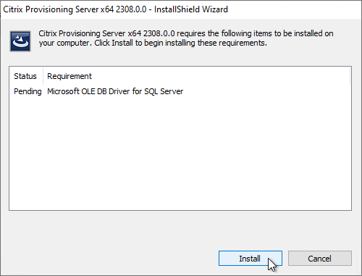
Task: Click the bottom border of the requirements list
Action: 180,210
